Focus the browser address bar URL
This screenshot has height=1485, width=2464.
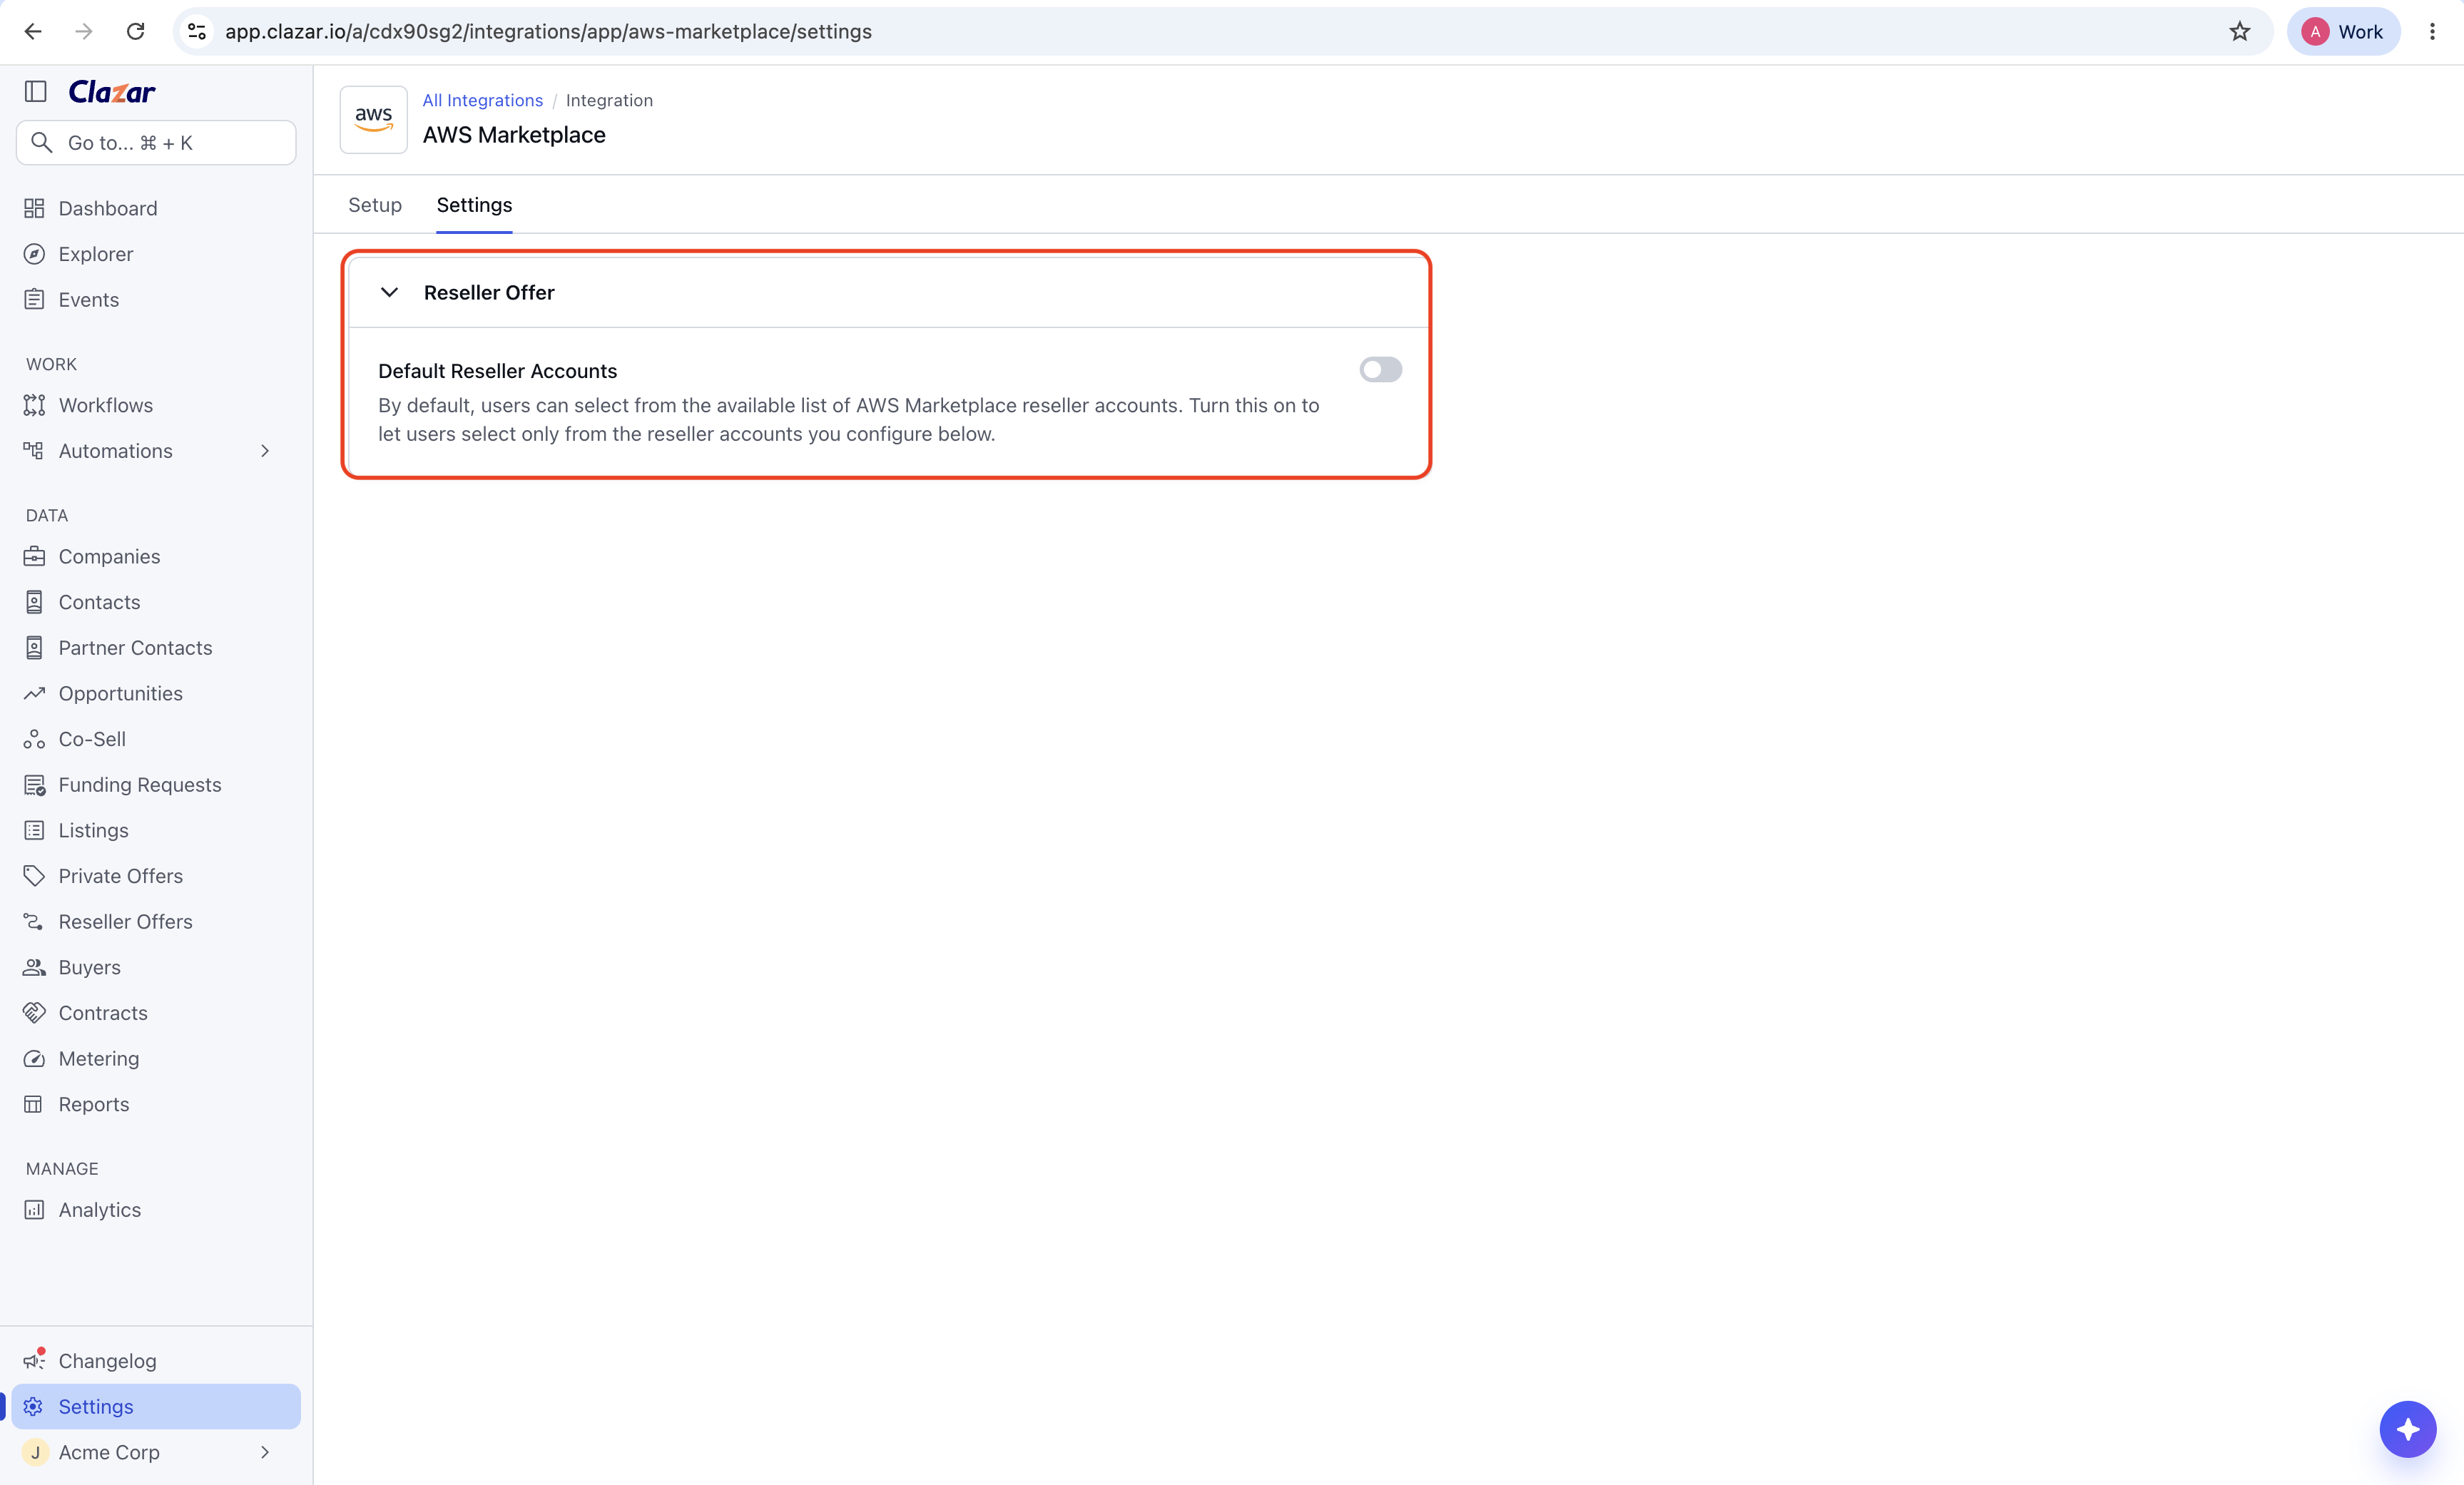point(548,32)
